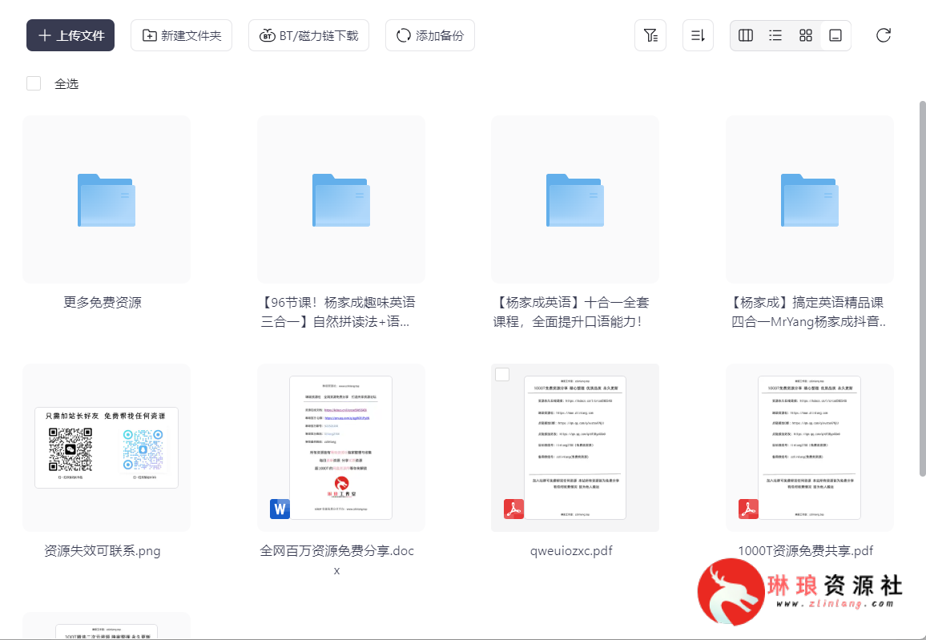Select the file name 更多免费资源
926x640 pixels.
[x=103, y=302]
